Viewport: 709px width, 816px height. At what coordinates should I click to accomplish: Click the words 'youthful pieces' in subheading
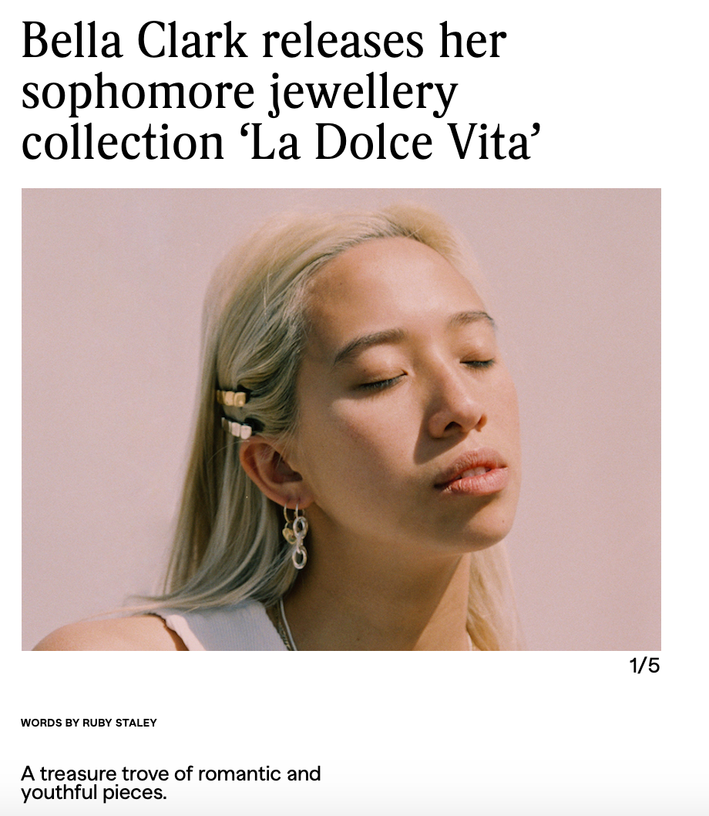coord(93,793)
